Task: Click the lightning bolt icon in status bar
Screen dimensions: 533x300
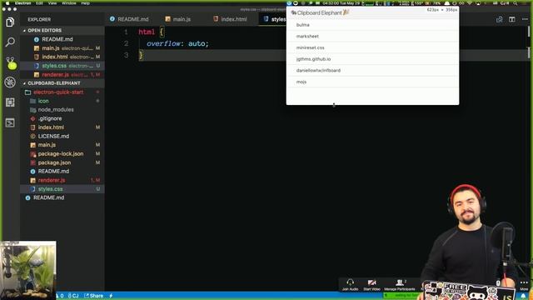Action: [111, 296]
